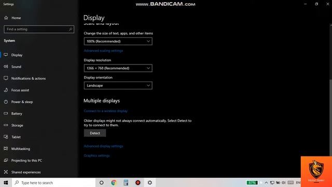Click the network icon in the system tray
This screenshot has width=332, height=187.
(272, 182)
